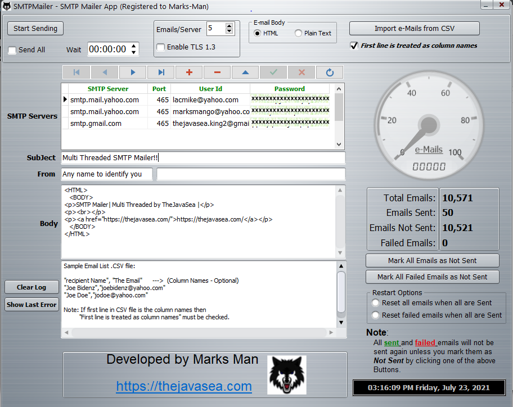
Task: Toggle Enable TLS 1.3 checkbox
Action: click(x=161, y=47)
